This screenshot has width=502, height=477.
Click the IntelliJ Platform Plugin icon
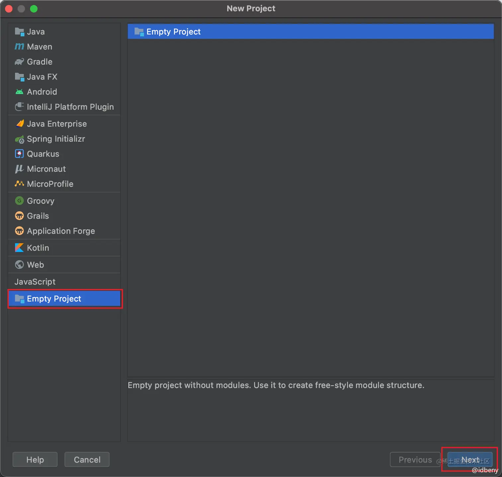pyautogui.click(x=19, y=107)
